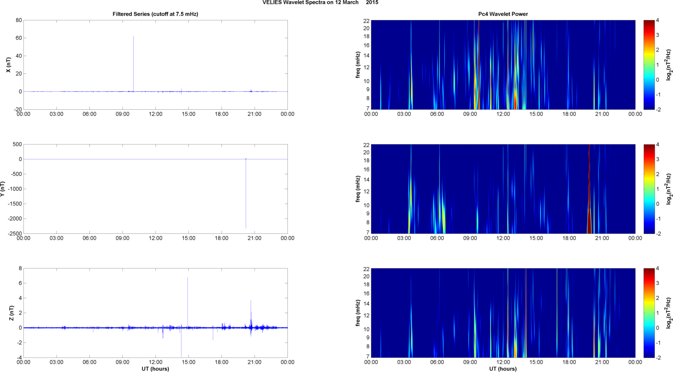Select the Y (nT) axis label

(x=3, y=189)
